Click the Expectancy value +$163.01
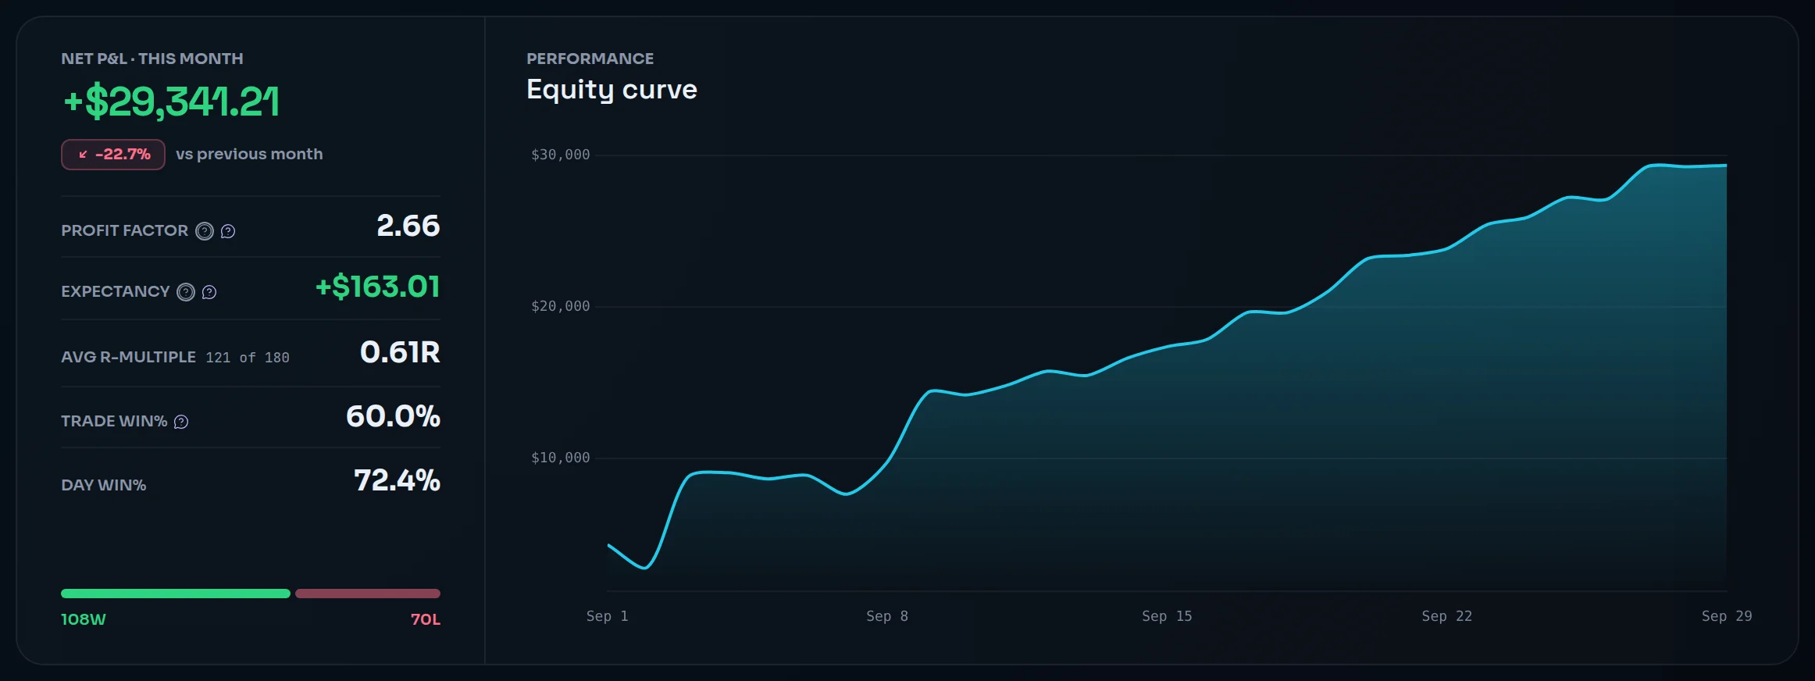This screenshot has height=681, width=1815. [378, 287]
